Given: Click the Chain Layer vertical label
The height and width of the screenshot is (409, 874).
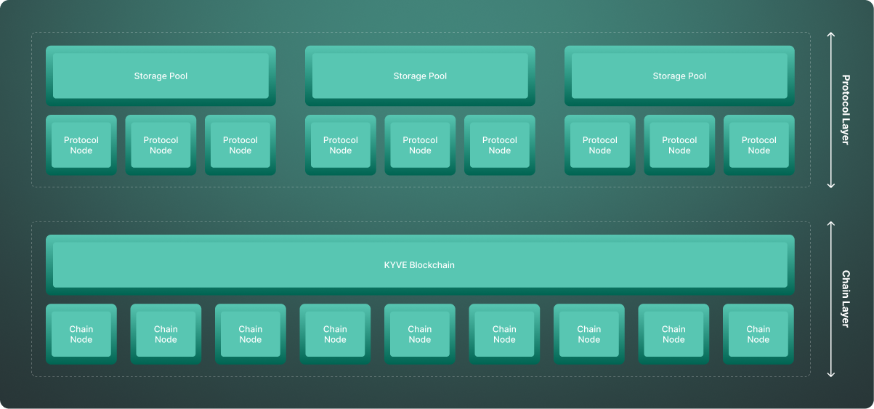Looking at the screenshot, I should [x=845, y=299].
